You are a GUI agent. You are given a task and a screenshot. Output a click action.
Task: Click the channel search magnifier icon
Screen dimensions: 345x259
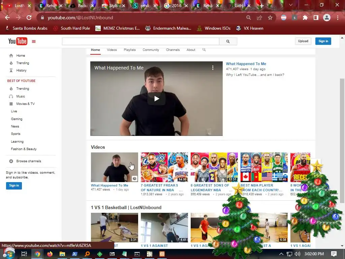[x=204, y=50]
